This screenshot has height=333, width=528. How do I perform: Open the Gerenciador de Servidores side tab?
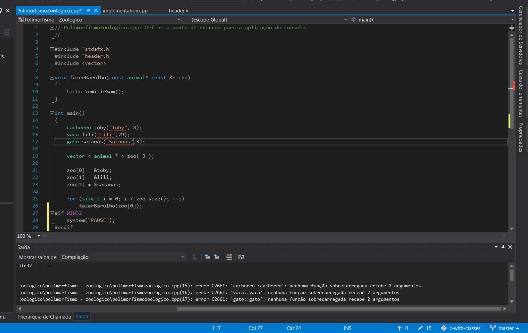521,35
